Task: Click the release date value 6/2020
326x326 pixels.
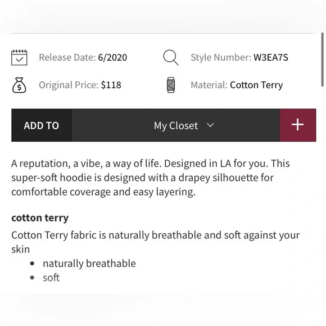Action: tap(112, 57)
